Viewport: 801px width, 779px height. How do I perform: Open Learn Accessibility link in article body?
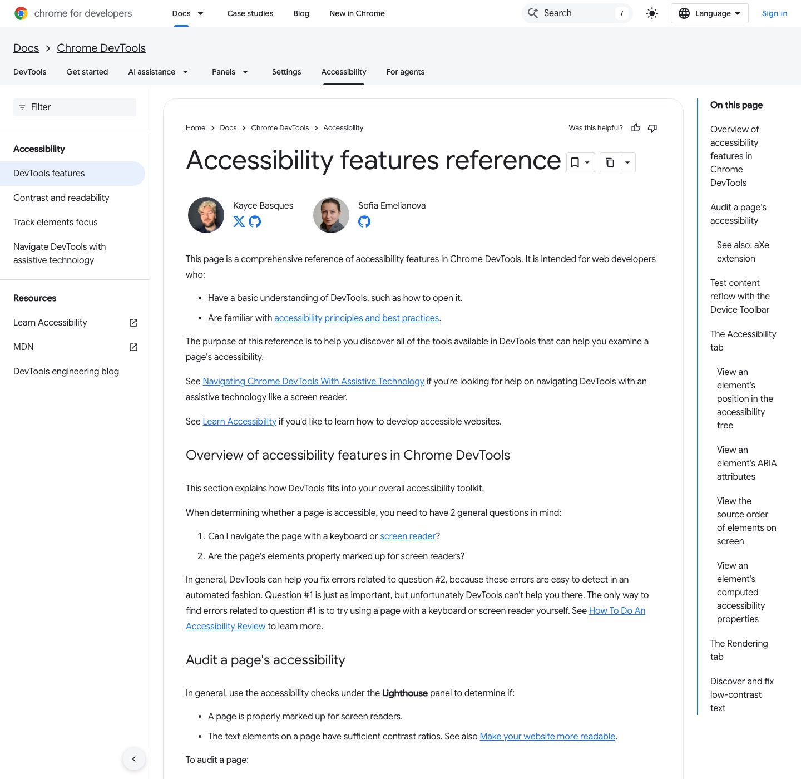pos(239,422)
